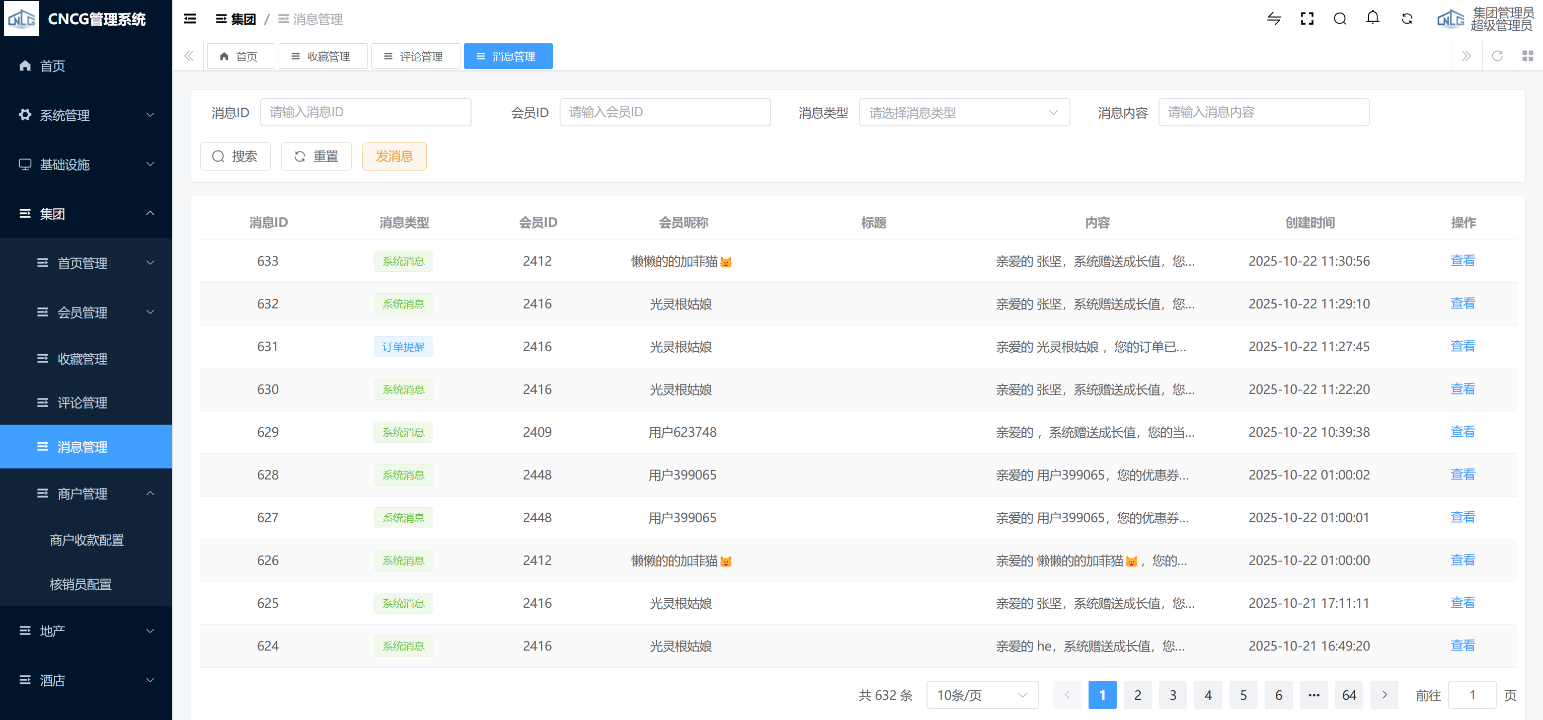Screen dimensions: 1543x720
Task: Reload current tab with tab-bar refresh icon
Action: (x=1497, y=56)
